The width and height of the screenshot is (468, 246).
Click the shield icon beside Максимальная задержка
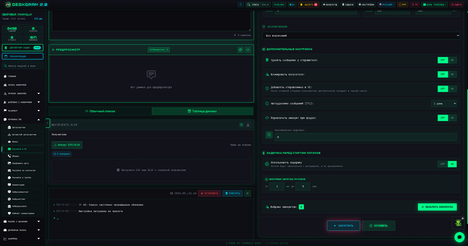coord(269,135)
